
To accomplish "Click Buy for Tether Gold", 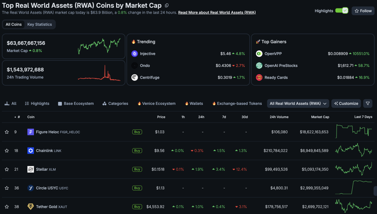I will (137, 207).
